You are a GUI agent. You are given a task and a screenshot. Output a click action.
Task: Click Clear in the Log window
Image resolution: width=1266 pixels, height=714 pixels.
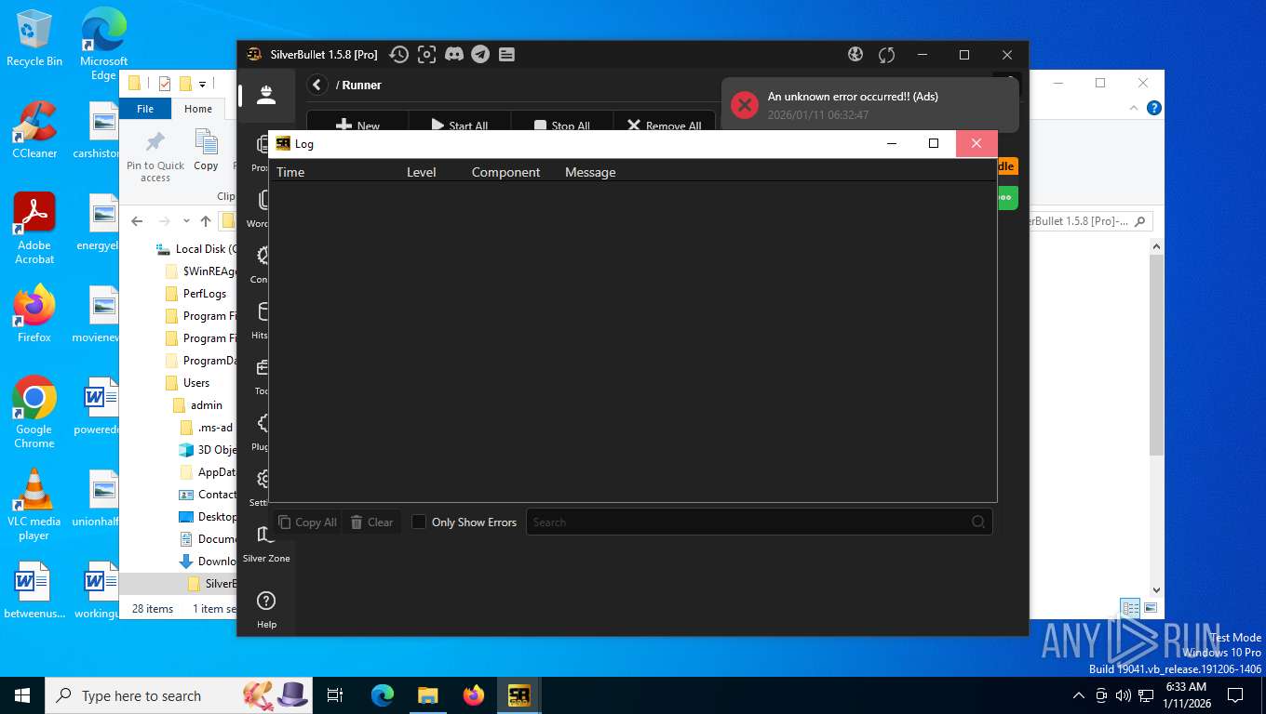coord(371,522)
